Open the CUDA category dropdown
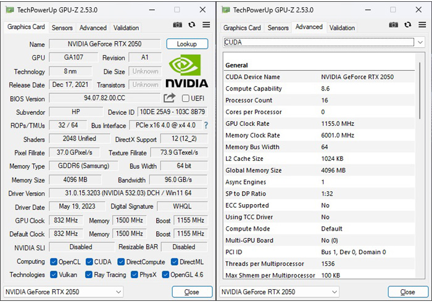The image size is (432, 304). coord(324,43)
